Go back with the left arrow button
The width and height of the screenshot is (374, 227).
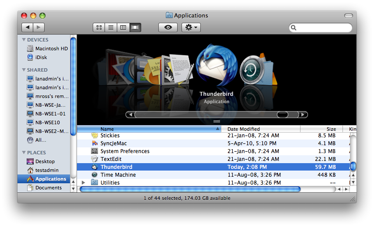[28, 28]
